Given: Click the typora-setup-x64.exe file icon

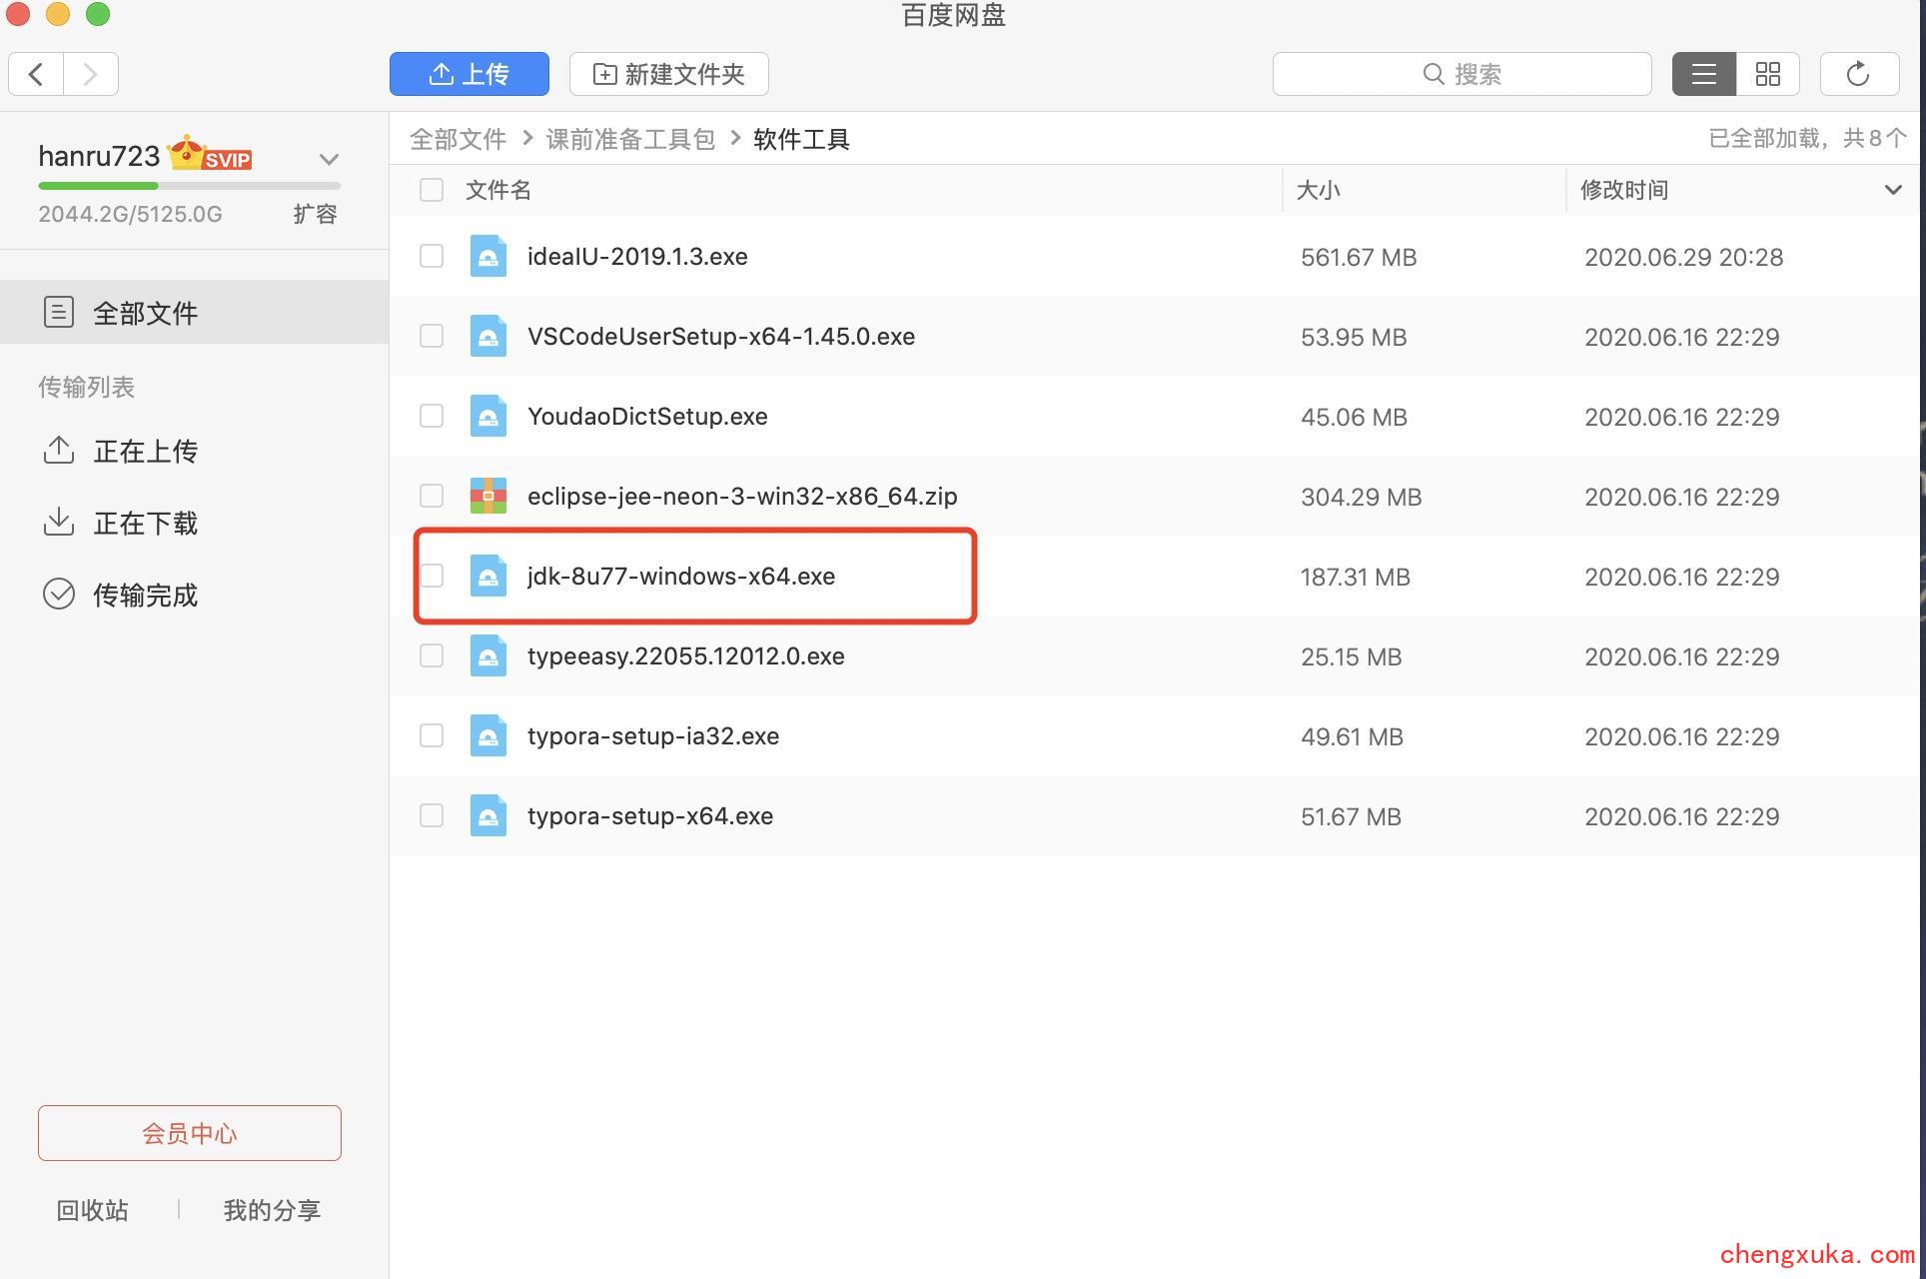Looking at the screenshot, I should tap(488, 815).
